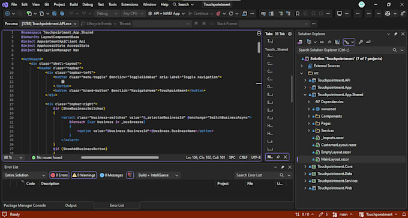Click the Collapse All icon in Solution Explorer
This screenshot has width=408, height=218.
point(329,42)
